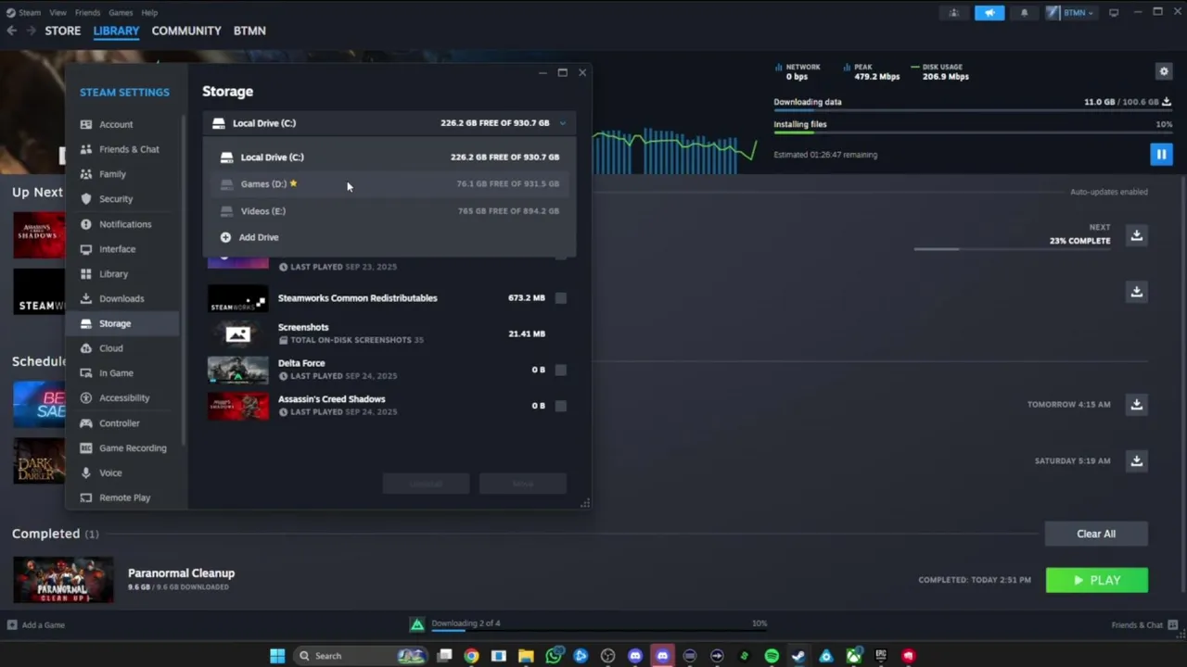
Task: Open downloads settings gear icon
Action: pos(1164,71)
